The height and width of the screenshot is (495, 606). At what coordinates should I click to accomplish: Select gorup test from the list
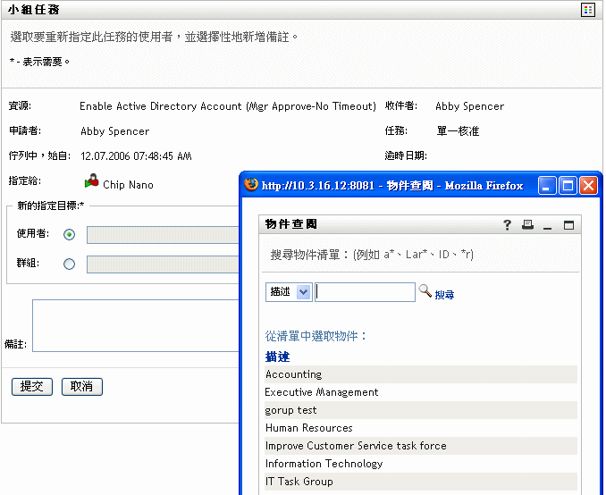point(421,410)
